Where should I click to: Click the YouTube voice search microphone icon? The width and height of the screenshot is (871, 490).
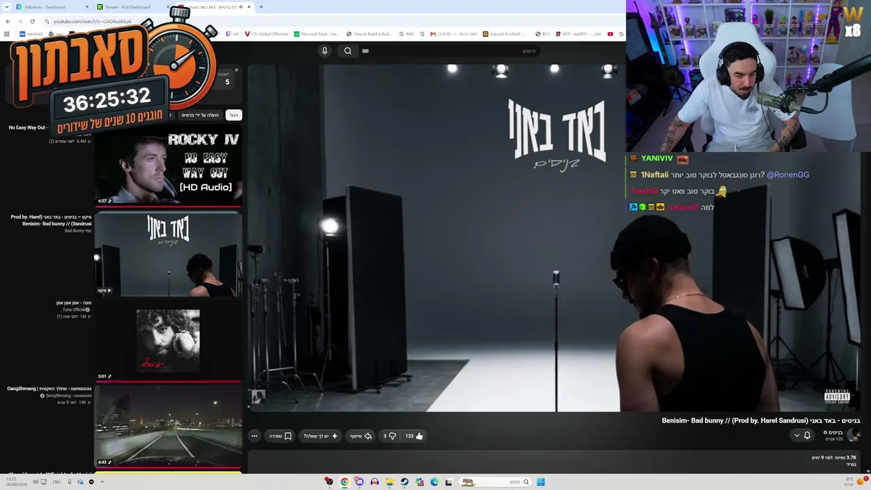tap(325, 51)
